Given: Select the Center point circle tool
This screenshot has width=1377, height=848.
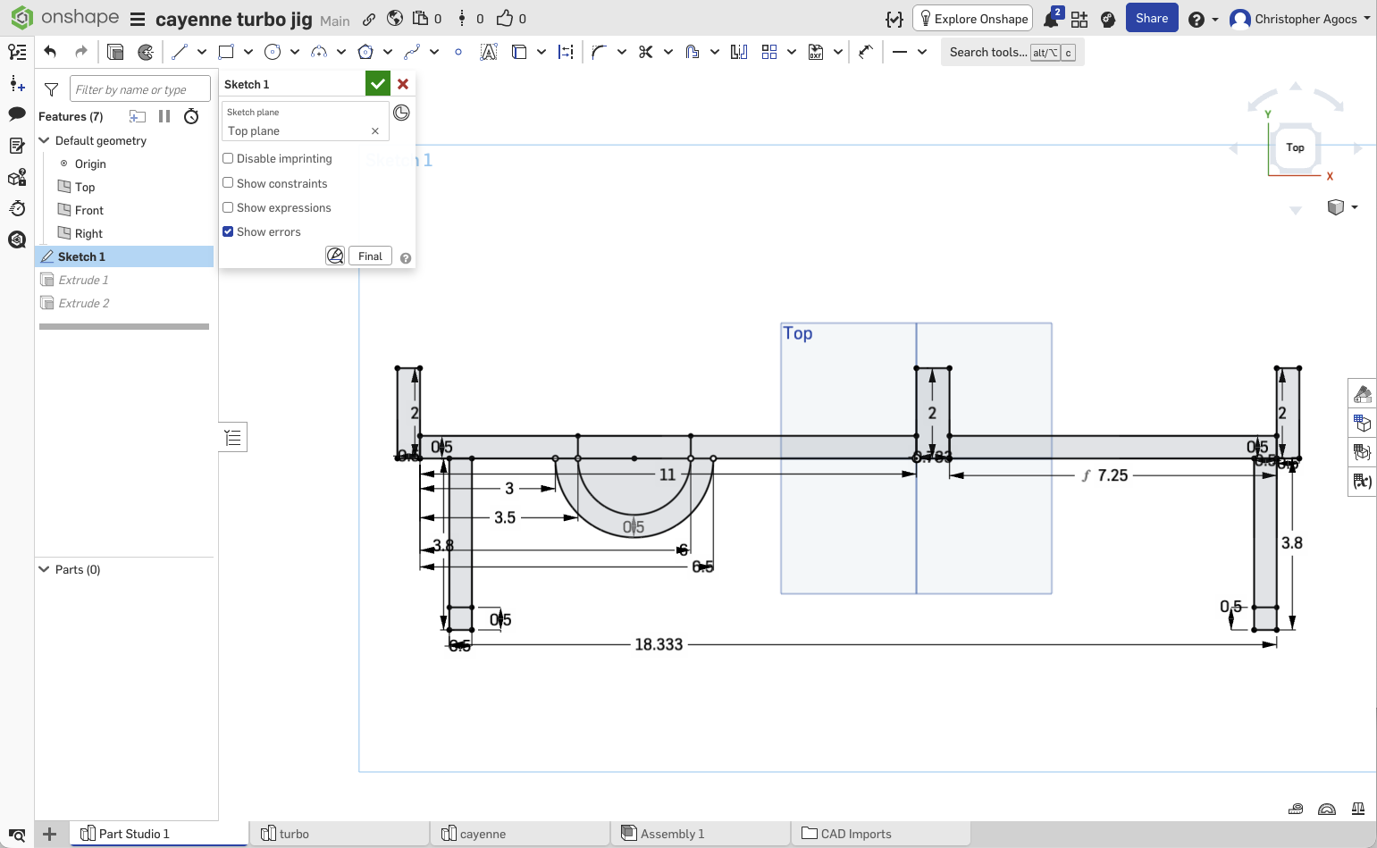Looking at the screenshot, I should click(273, 52).
